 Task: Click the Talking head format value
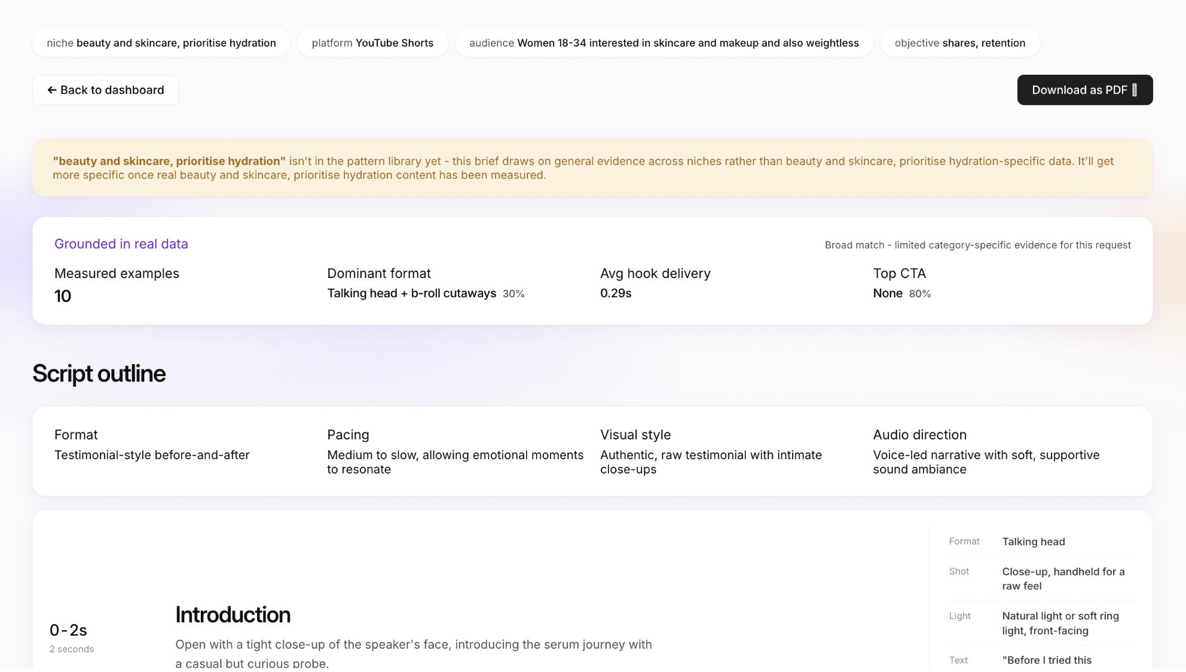pos(1034,542)
